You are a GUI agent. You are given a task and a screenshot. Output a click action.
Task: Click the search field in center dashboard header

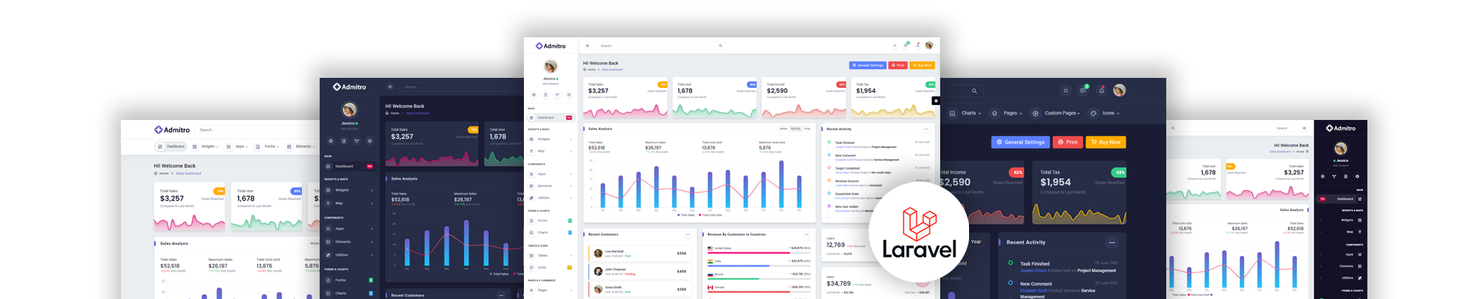click(x=661, y=46)
